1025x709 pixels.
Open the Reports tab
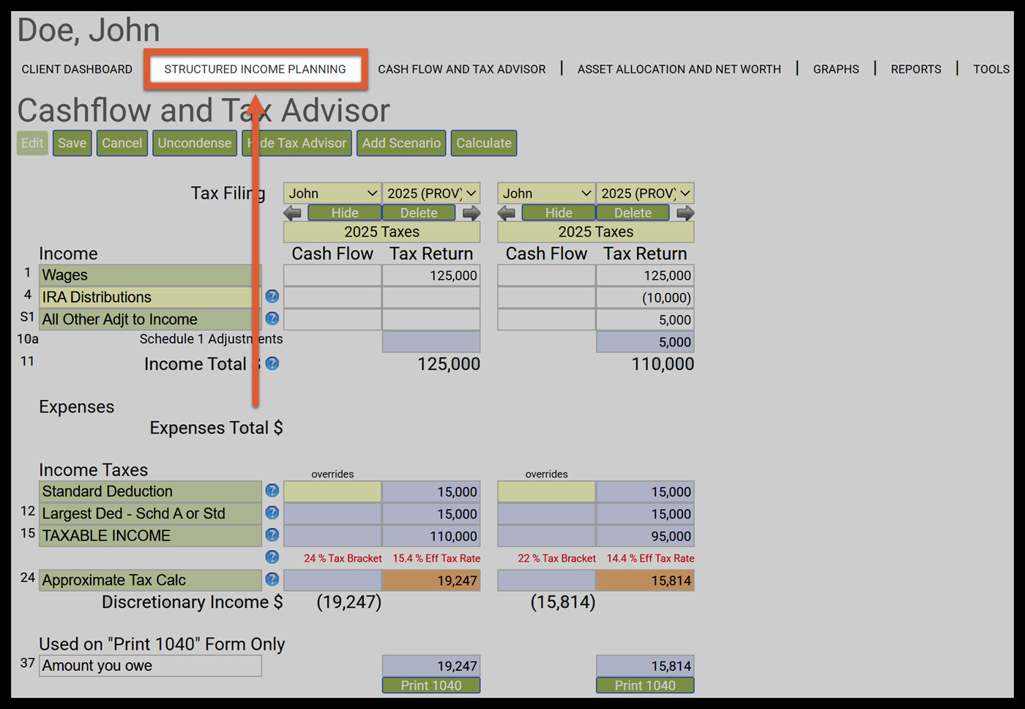click(x=916, y=69)
